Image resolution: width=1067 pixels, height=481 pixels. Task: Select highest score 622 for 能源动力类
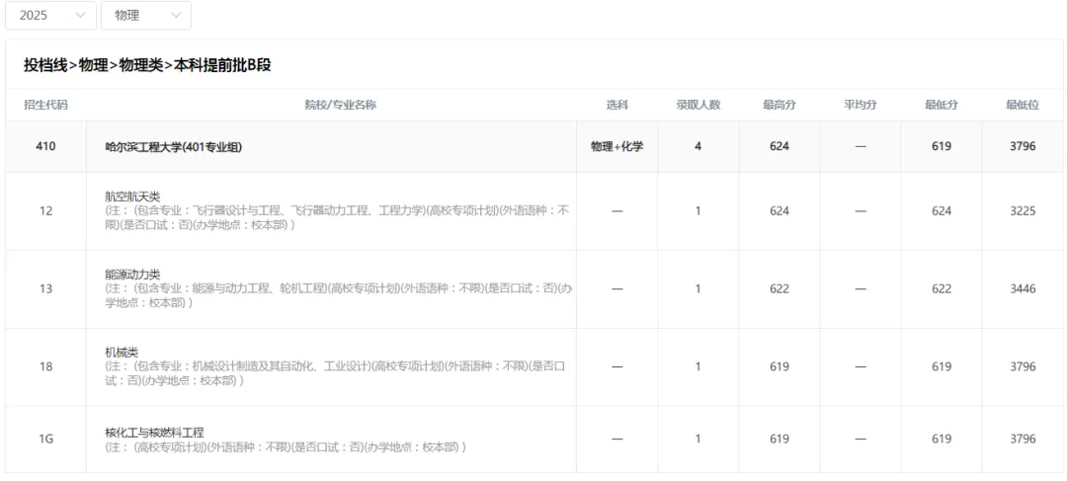[780, 288]
